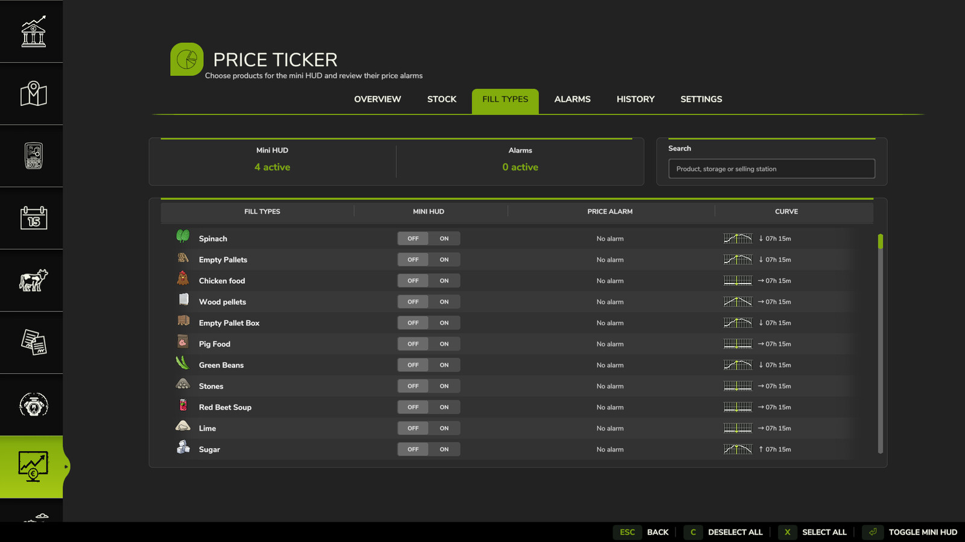Click Toggle Mini HUD in bottom bar
965x542 pixels.
pos(910,532)
